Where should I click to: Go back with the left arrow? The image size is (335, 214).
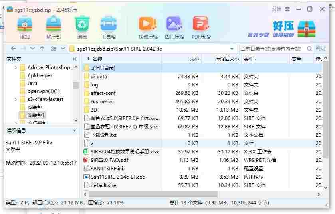click(x=13, y=49)
